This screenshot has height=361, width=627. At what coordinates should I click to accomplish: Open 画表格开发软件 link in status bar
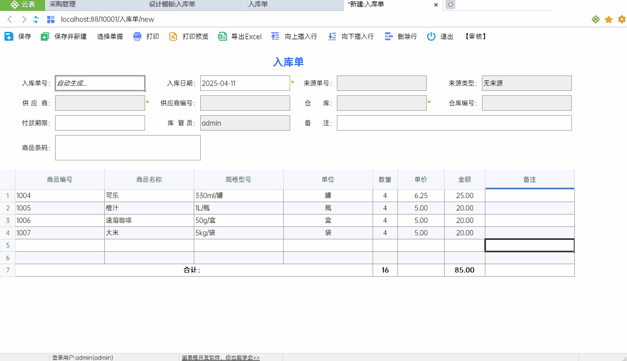coord(221,358)
